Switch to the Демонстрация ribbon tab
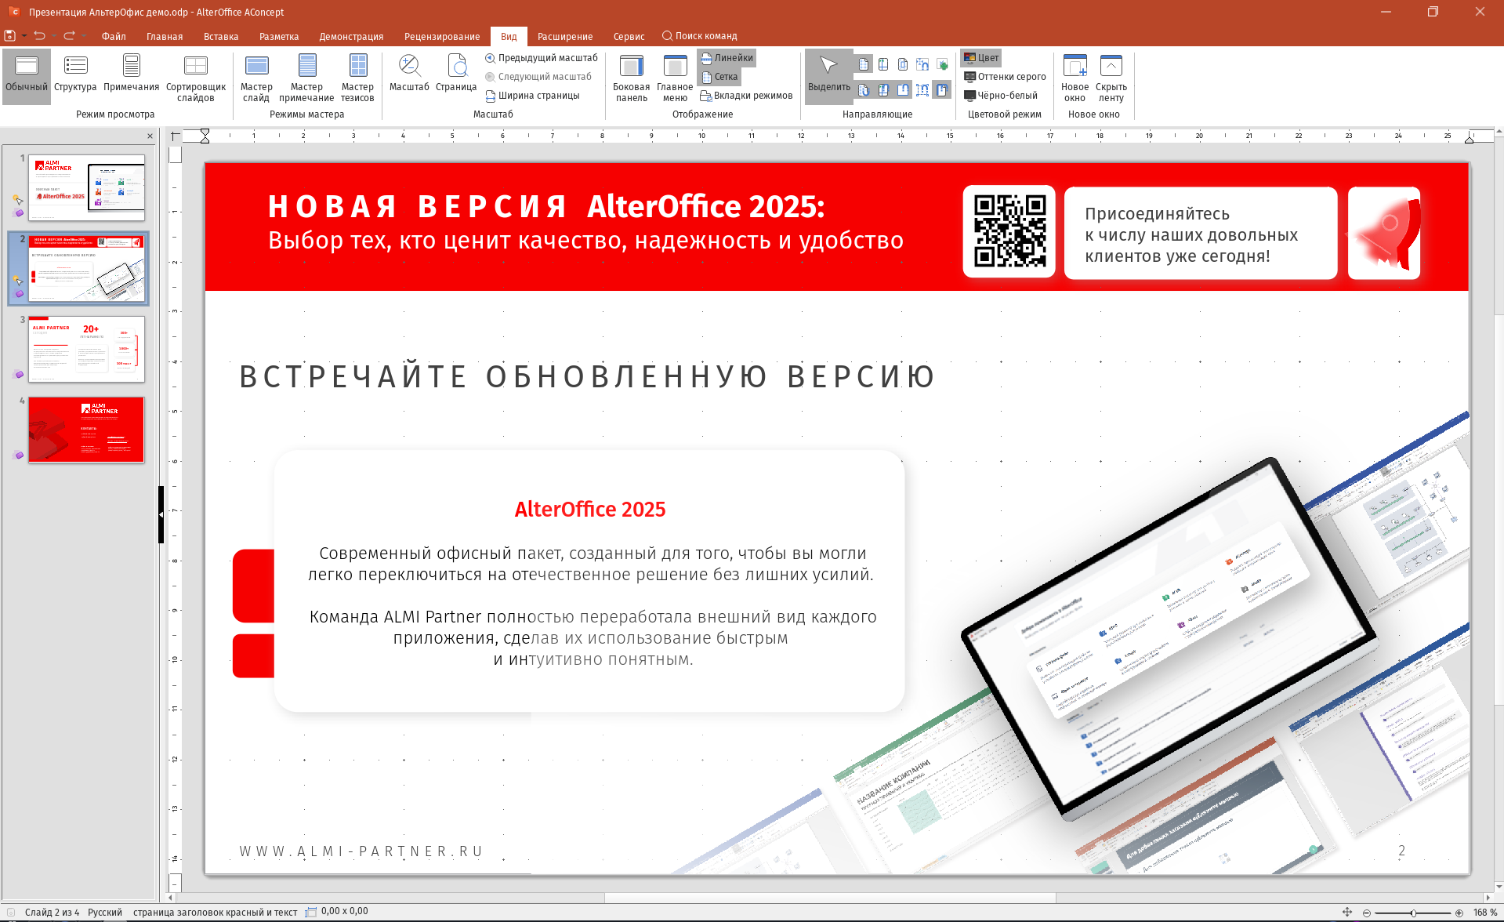 (351, 36)
